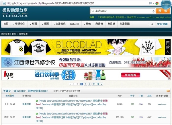Click 新番连载 category in the 今天 21:49 row
The height and width of the screenshot is (125, 172).
[x=27, y=104]
